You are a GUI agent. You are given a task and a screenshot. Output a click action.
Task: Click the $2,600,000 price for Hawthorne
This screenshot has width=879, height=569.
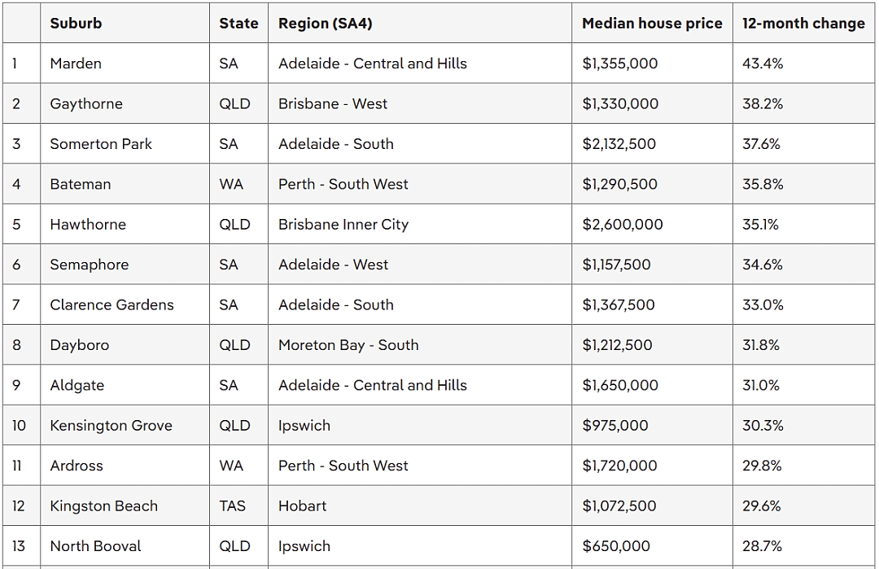coord(623,224)
